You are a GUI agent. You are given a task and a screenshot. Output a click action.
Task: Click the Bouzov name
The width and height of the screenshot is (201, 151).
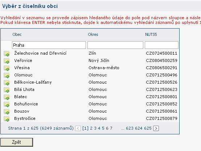point(22,111)
